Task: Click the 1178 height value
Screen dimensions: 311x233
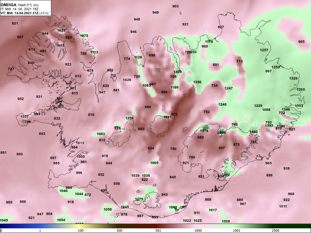Action: tap(209, 42)
